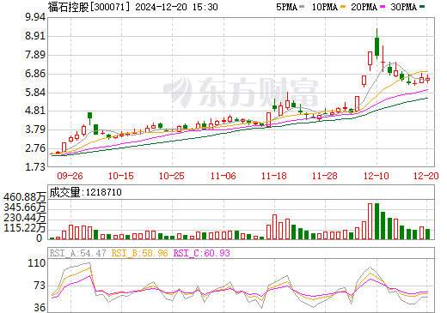The image size is (447, 313).
Task: Click the 9.94 price axis label
Action: click(x=35, y=17)
